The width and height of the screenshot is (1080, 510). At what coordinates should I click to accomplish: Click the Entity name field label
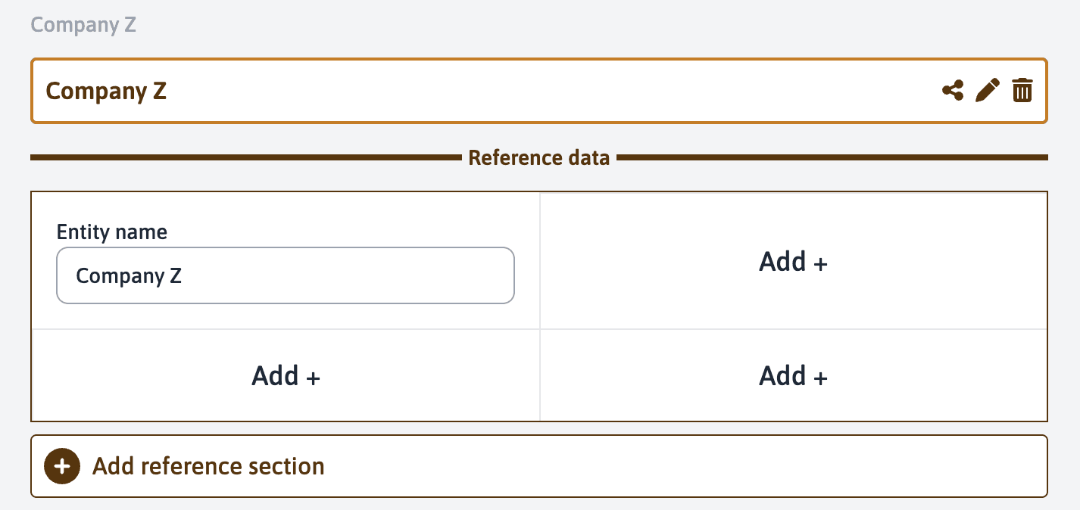coord(112,232)
